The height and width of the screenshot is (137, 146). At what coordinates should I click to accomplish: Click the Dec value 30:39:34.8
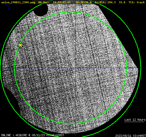point(83,2)
